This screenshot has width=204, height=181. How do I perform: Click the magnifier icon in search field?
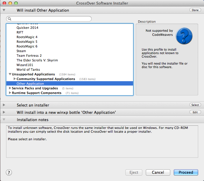point(10,19)
